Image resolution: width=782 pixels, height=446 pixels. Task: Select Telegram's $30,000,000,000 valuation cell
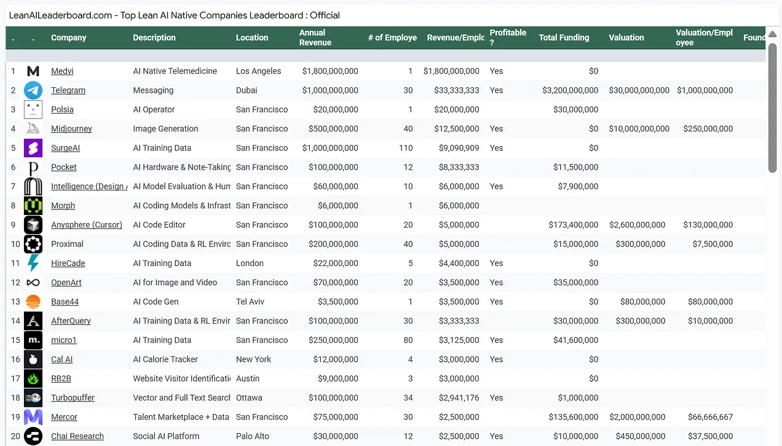pos(639,90)
